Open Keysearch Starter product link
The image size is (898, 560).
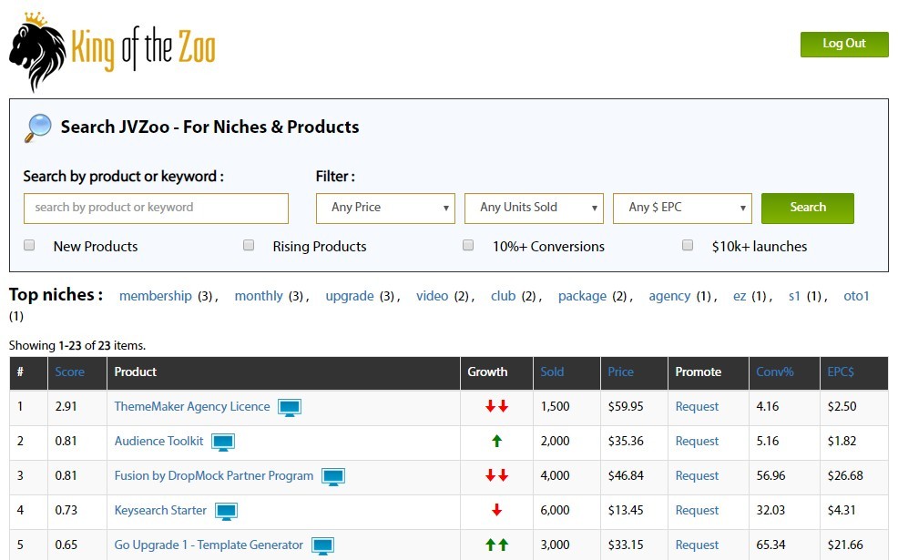coord(160,510)
